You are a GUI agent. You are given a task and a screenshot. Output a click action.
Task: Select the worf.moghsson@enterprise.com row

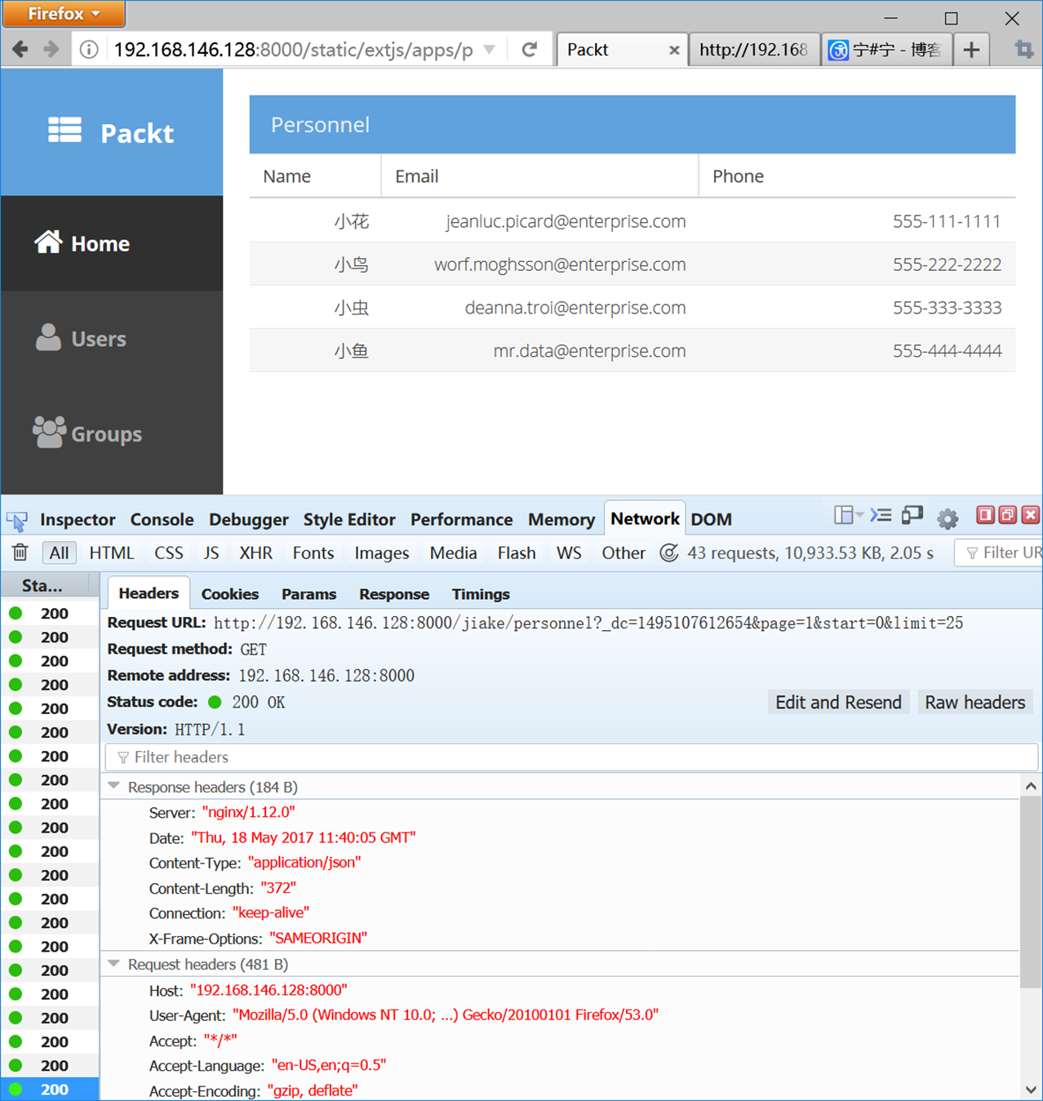(632, 264)
